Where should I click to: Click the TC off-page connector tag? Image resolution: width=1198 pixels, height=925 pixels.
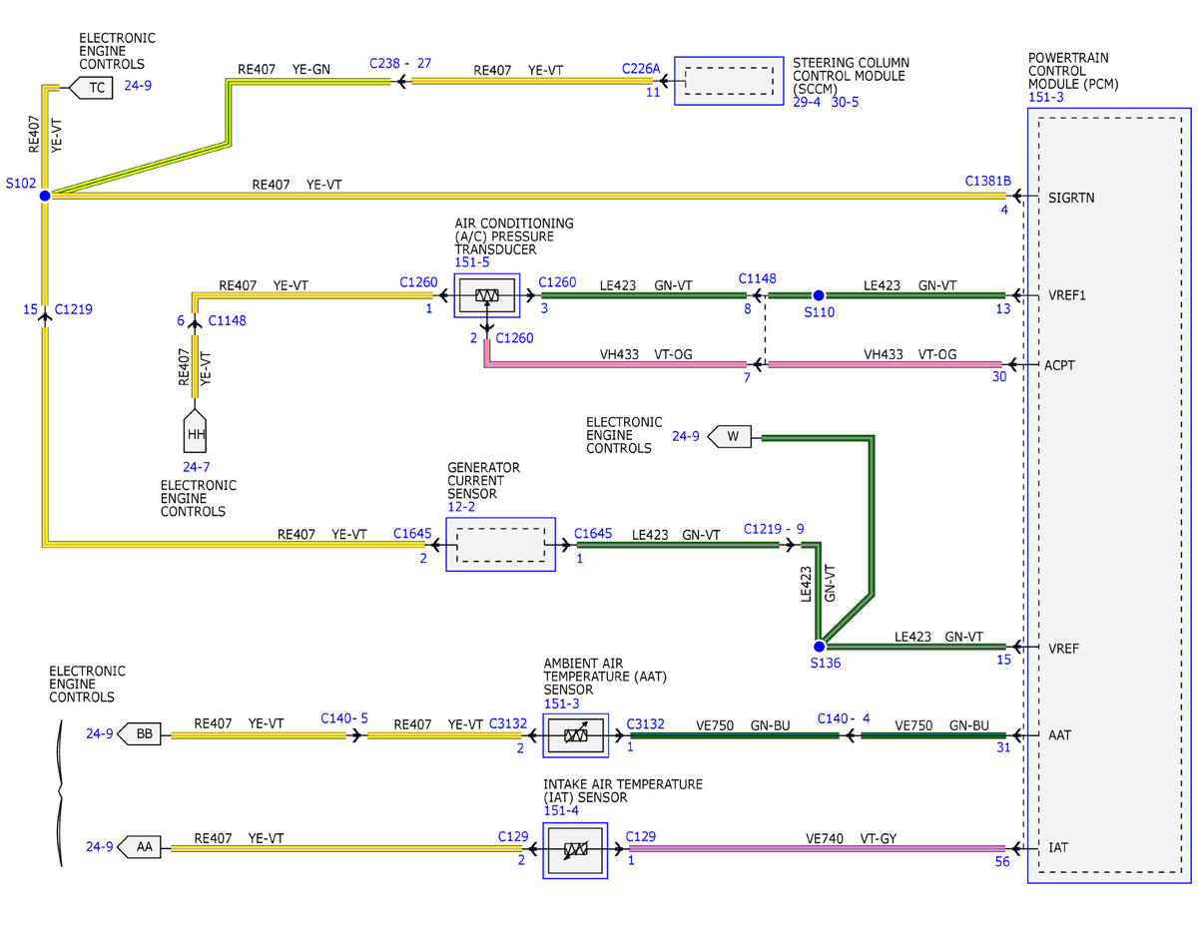(92, 88)
